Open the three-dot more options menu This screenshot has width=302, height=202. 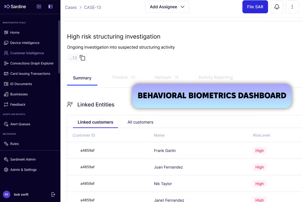tap(292, 7)
